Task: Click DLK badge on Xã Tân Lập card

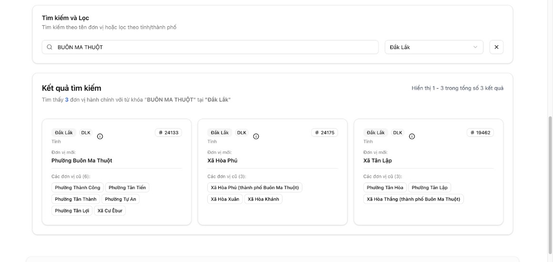Action: [x=398, y=132]
